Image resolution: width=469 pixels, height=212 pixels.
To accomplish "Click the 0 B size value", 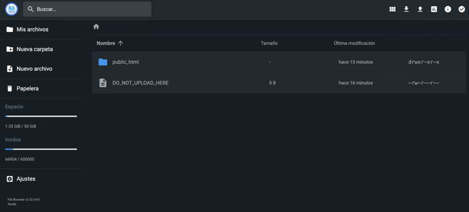I will 272,83.
